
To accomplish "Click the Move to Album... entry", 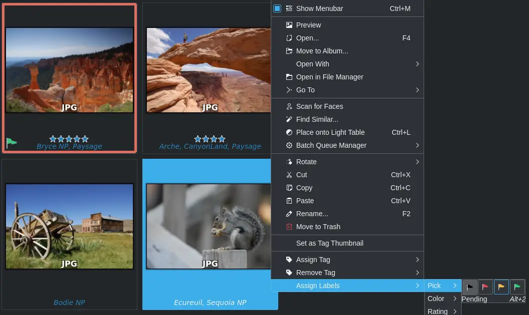I will tap(322, 51).
